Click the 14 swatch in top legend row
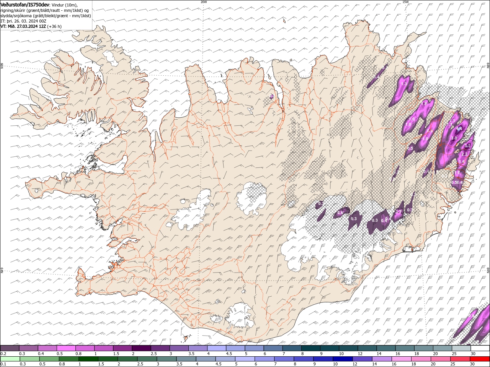The width and height of the screenshot is (490, 367). (x=386, y=348)
